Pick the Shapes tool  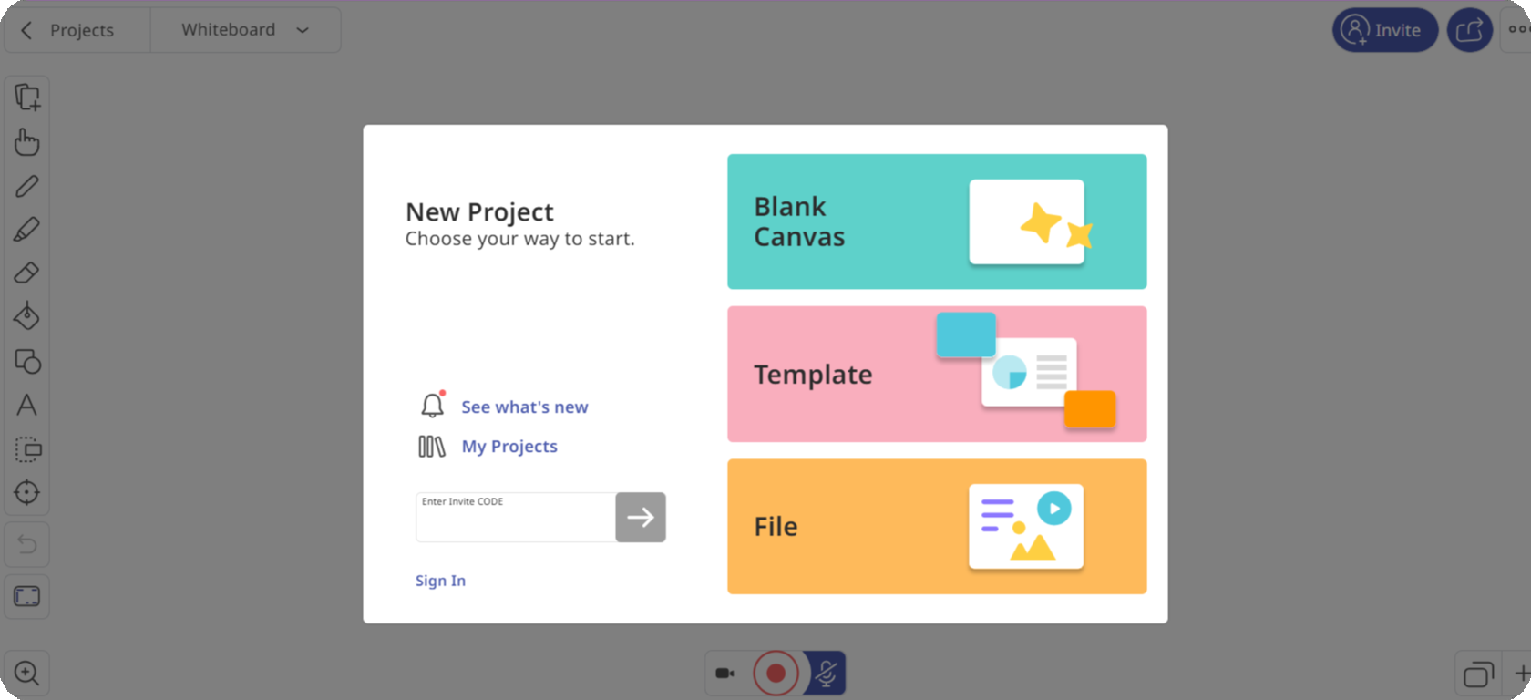27,362
